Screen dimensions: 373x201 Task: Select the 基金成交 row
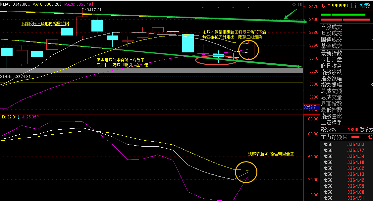pos(346,46)
